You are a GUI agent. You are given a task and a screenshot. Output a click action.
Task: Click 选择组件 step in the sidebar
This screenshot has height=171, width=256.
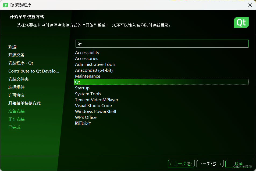click(x=16, y=87)
